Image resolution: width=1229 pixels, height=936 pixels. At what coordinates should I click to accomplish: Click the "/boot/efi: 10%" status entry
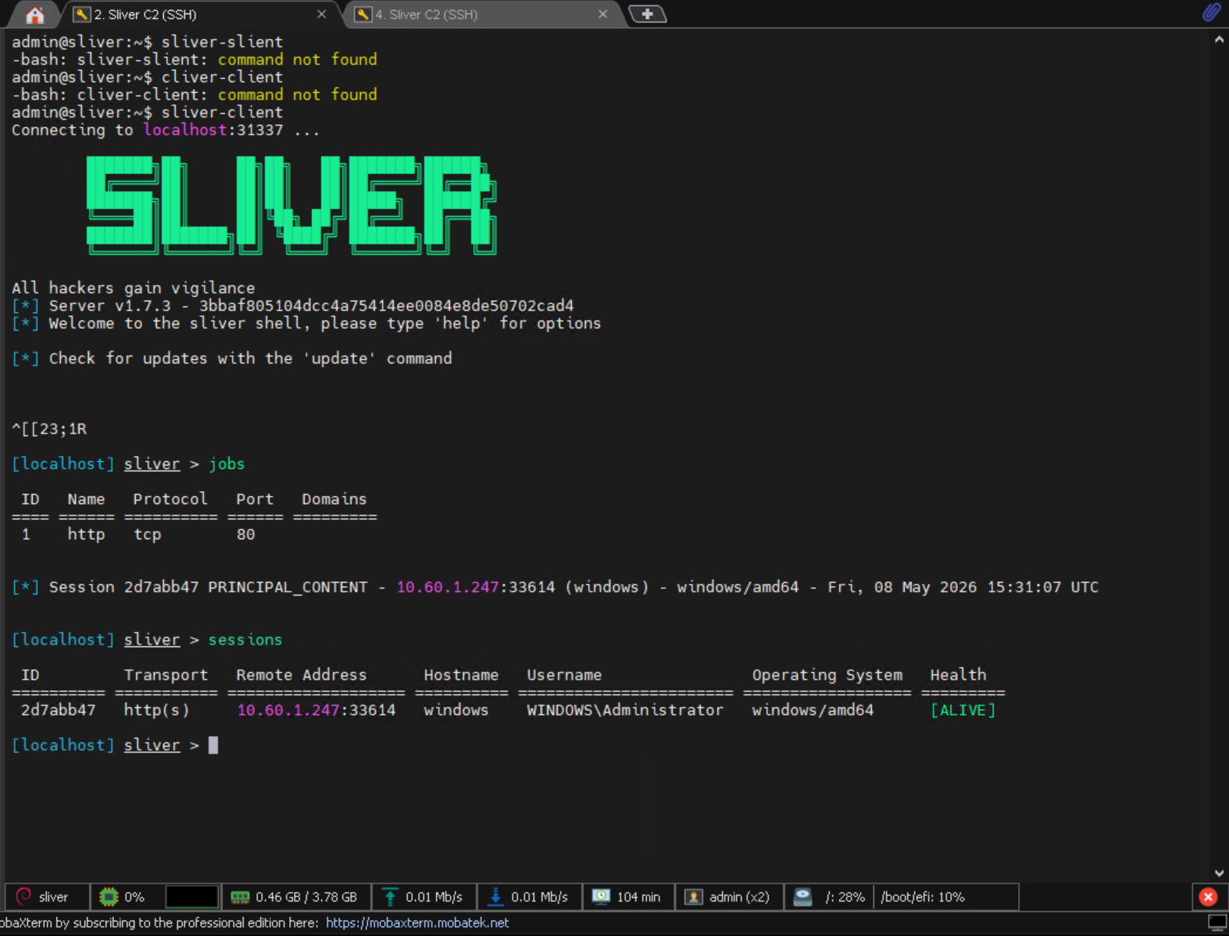click(923, 897)
